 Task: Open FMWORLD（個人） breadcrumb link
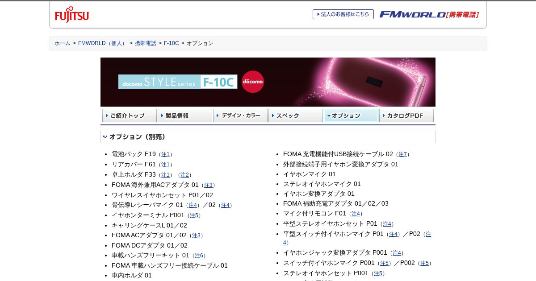[x=103, y=43]
